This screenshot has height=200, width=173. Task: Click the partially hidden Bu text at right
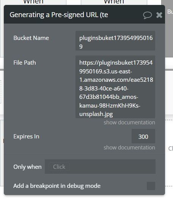tap(170, 12)
